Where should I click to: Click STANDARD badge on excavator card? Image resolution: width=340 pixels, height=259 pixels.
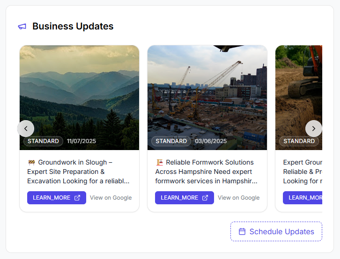coord(299,141)
